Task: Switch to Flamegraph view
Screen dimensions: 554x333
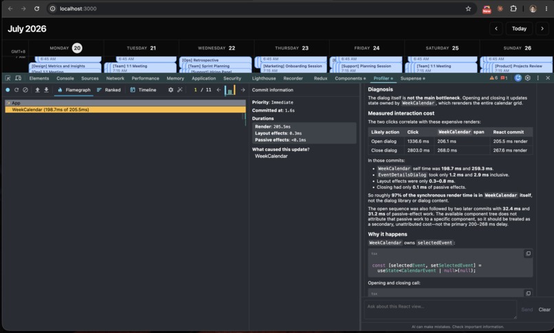Action: point(74,90)
